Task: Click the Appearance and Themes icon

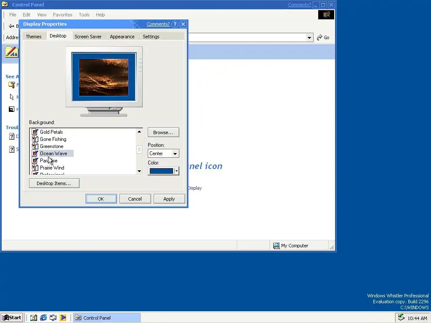Action: [11, 52]
